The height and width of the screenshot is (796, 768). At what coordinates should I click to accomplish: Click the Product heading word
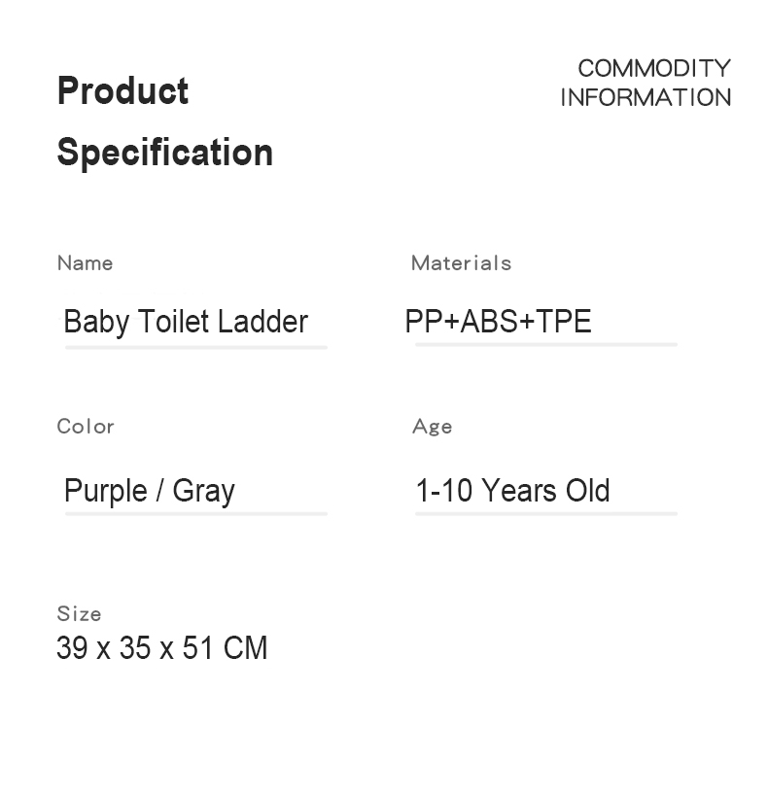pos(122,91)
